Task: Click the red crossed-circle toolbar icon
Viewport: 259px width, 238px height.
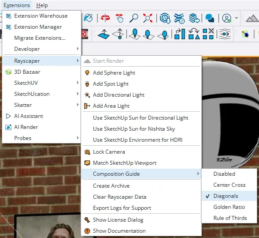Action: 85,34
